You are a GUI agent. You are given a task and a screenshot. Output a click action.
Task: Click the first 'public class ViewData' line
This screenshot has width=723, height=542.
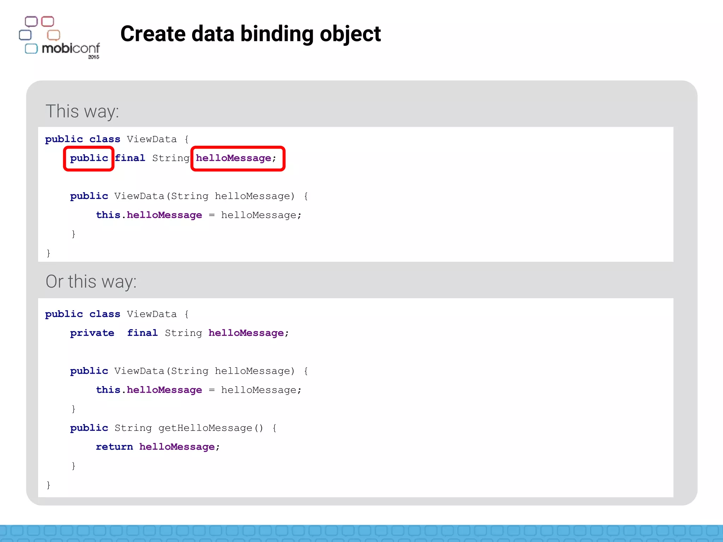[116, 139]
